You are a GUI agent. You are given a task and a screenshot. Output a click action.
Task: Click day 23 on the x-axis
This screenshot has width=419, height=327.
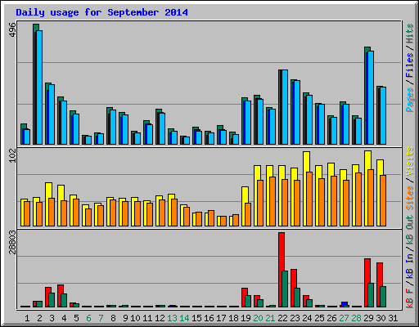coord(295,318)
